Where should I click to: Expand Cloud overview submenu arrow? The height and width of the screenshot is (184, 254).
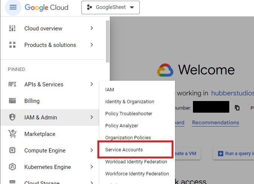coord(92,28)
